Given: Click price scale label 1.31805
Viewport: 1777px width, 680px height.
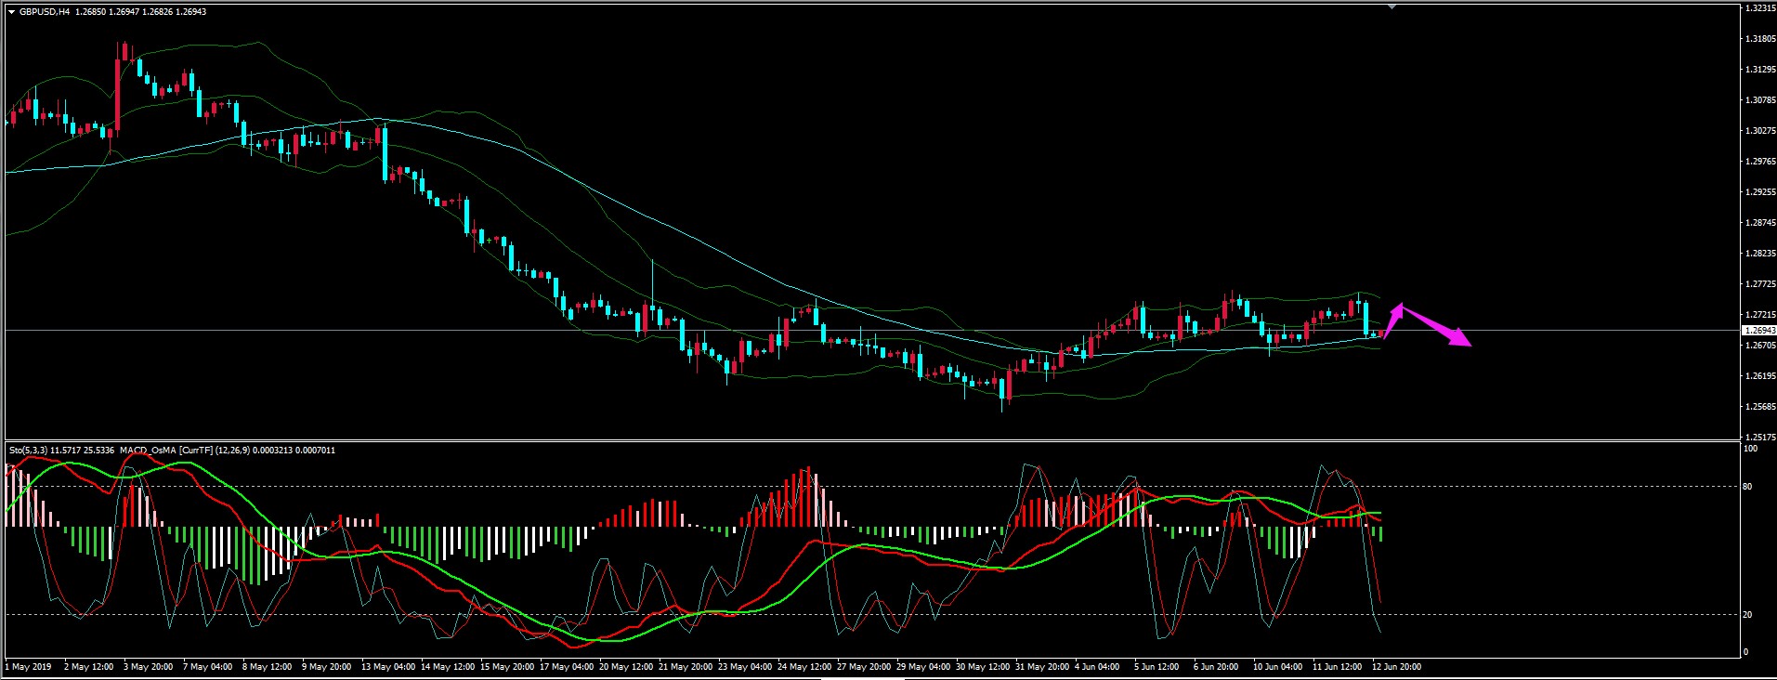Looking at the screenshot, I should pyautogui.click(x=1761, y=39).
